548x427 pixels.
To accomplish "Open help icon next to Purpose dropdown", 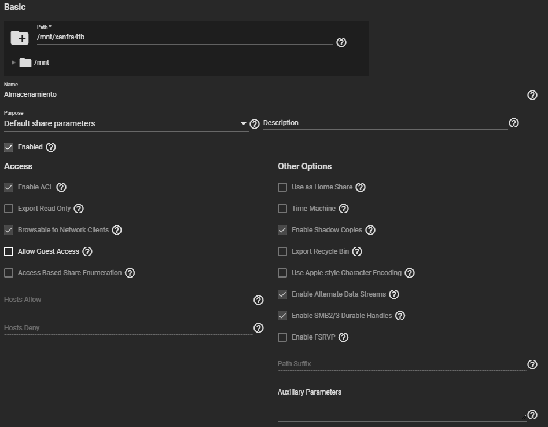I will tap(255, 124).
